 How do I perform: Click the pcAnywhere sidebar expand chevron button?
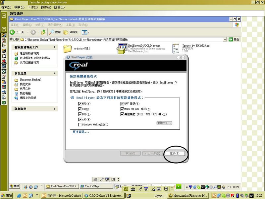click(4, 16)
